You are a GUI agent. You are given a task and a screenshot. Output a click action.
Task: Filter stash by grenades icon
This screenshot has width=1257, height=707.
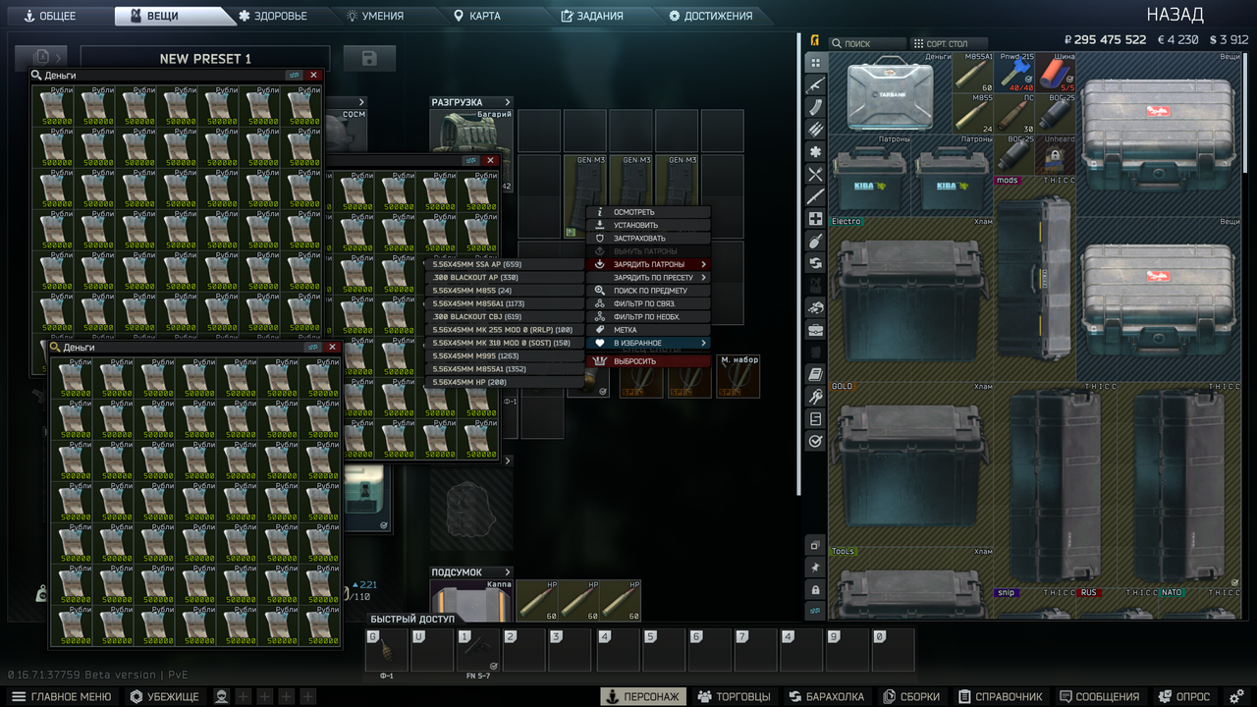pos(815,241)
